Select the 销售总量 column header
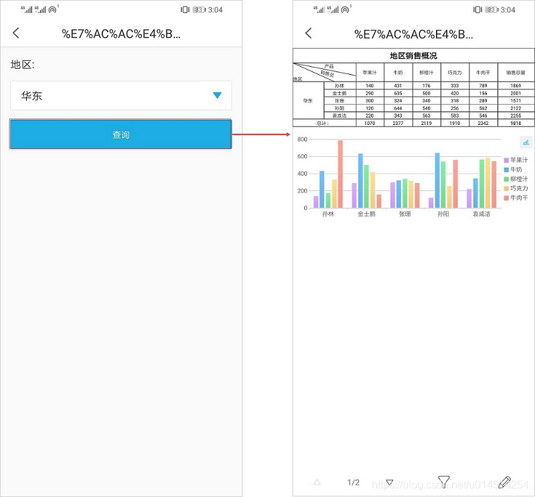Image resolution: width=535 pixels, height=497 pixels. [x=516, y=73]
